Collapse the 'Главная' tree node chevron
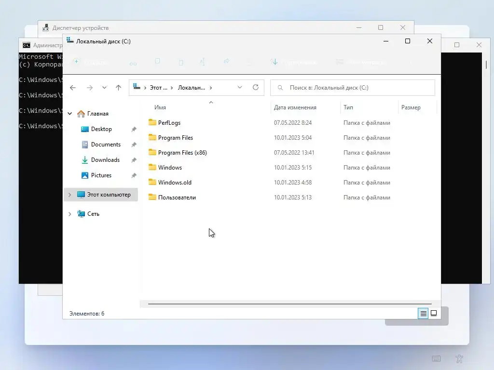Viewport: 494px width, 370px height. [x=70, y=114]
